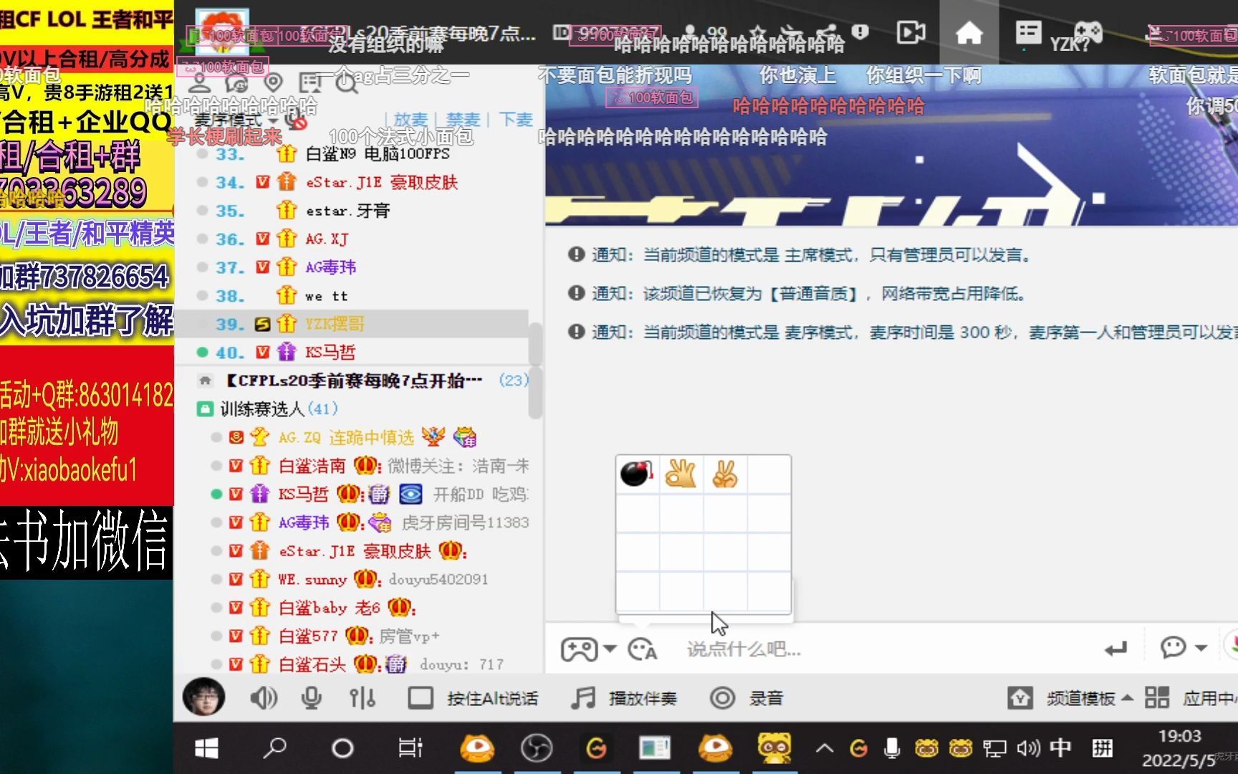Click the share icon in top bar
The width and height of the screenshot is (1238, 774).
tap(827, 32)
